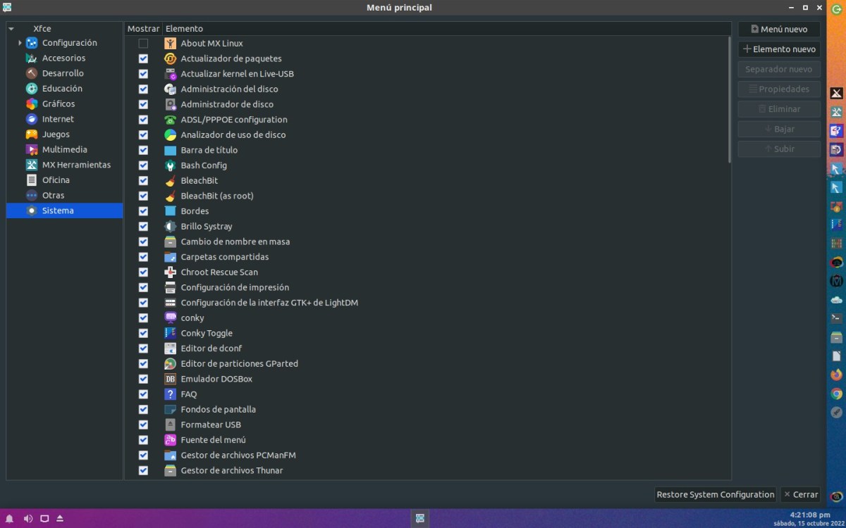Uncheck the Conky Toggle checkbox
846x528 pixels.
[x=143, y=334]
